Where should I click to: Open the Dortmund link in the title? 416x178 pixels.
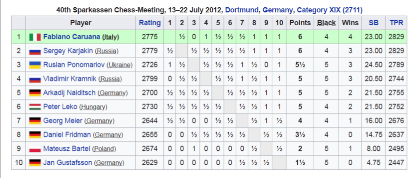(242, 10)
